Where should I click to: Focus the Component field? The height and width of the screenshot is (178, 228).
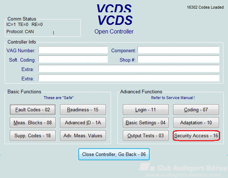pyautogui.click(x=178, y=50)
